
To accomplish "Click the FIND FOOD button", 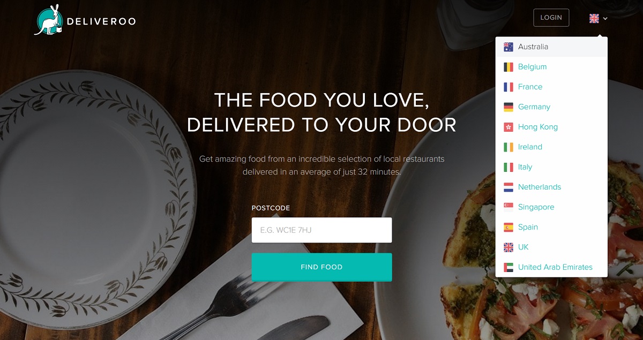I will pyautogui.click(x=322, y=267).
